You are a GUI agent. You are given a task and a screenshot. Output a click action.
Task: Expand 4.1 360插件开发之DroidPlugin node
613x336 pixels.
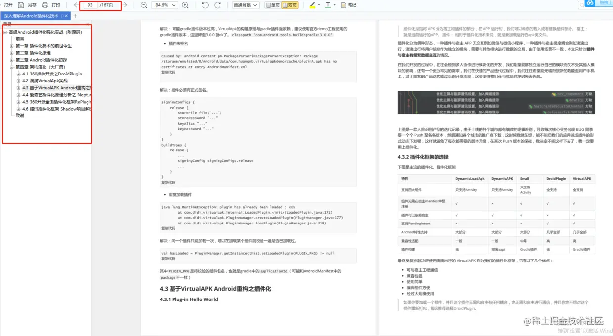18,74
